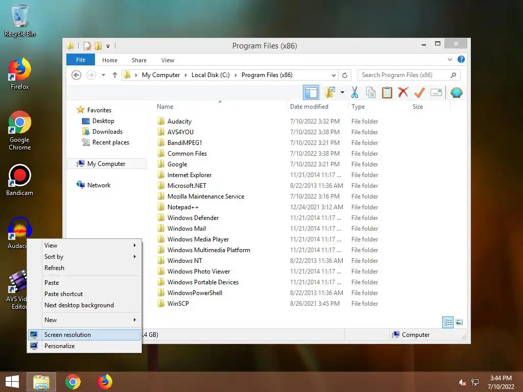Launch Firefox from the taskbar
The height and width of the screenshot is (392, 523).
(x=105, y=382)
